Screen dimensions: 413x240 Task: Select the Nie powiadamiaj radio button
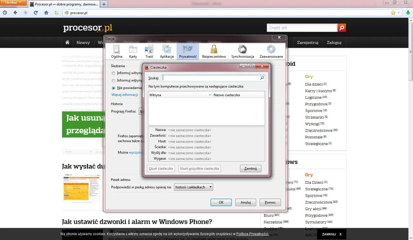[x=113, y=88]
